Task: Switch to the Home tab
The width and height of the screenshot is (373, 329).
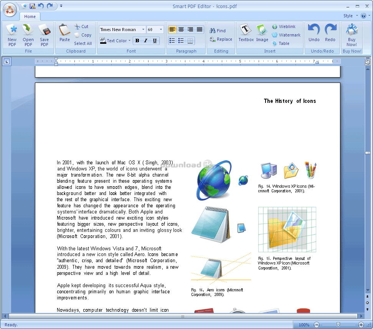Action: (x=30, y=17)
